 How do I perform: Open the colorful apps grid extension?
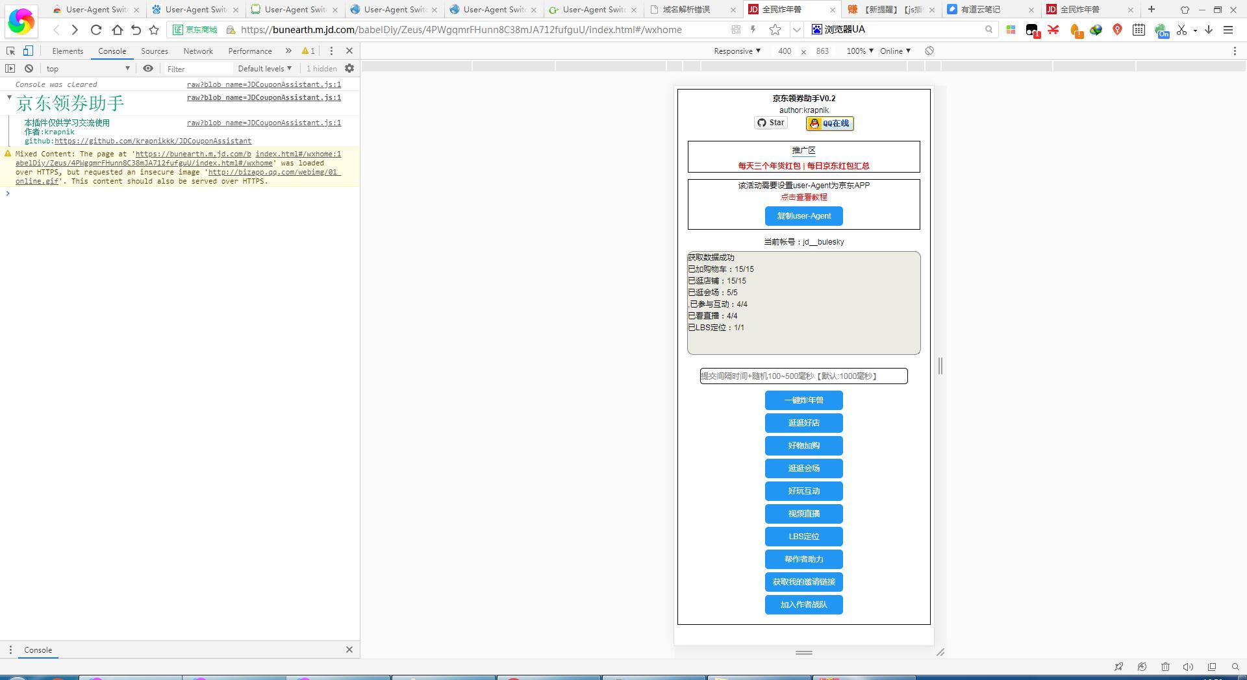pos(1011,30)
